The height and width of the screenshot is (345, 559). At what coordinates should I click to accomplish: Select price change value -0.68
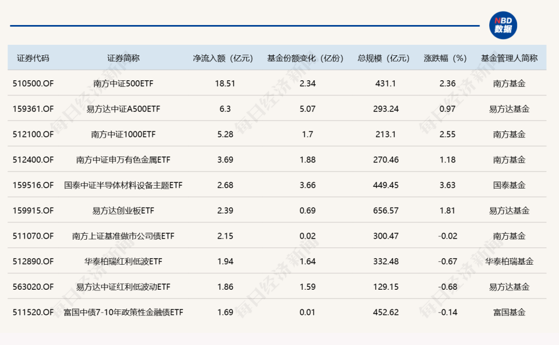[447, 287]
